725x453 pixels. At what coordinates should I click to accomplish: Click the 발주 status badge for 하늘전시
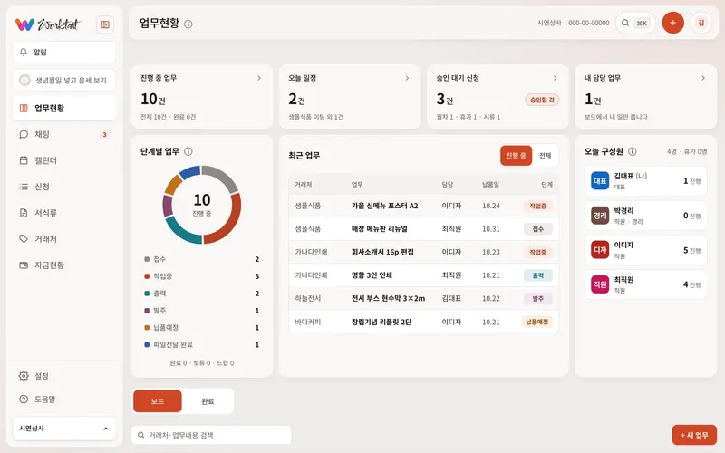[537, 299]
